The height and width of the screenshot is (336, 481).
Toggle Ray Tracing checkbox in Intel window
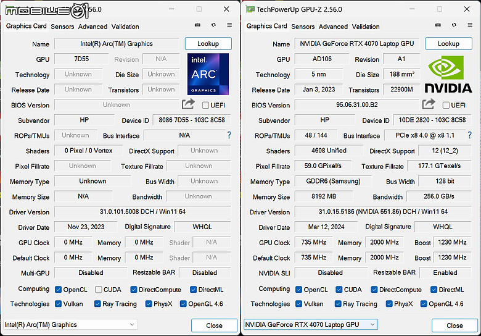click(x=97, y=304)
